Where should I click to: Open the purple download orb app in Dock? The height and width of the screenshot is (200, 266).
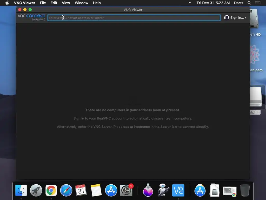pos(148,190)
